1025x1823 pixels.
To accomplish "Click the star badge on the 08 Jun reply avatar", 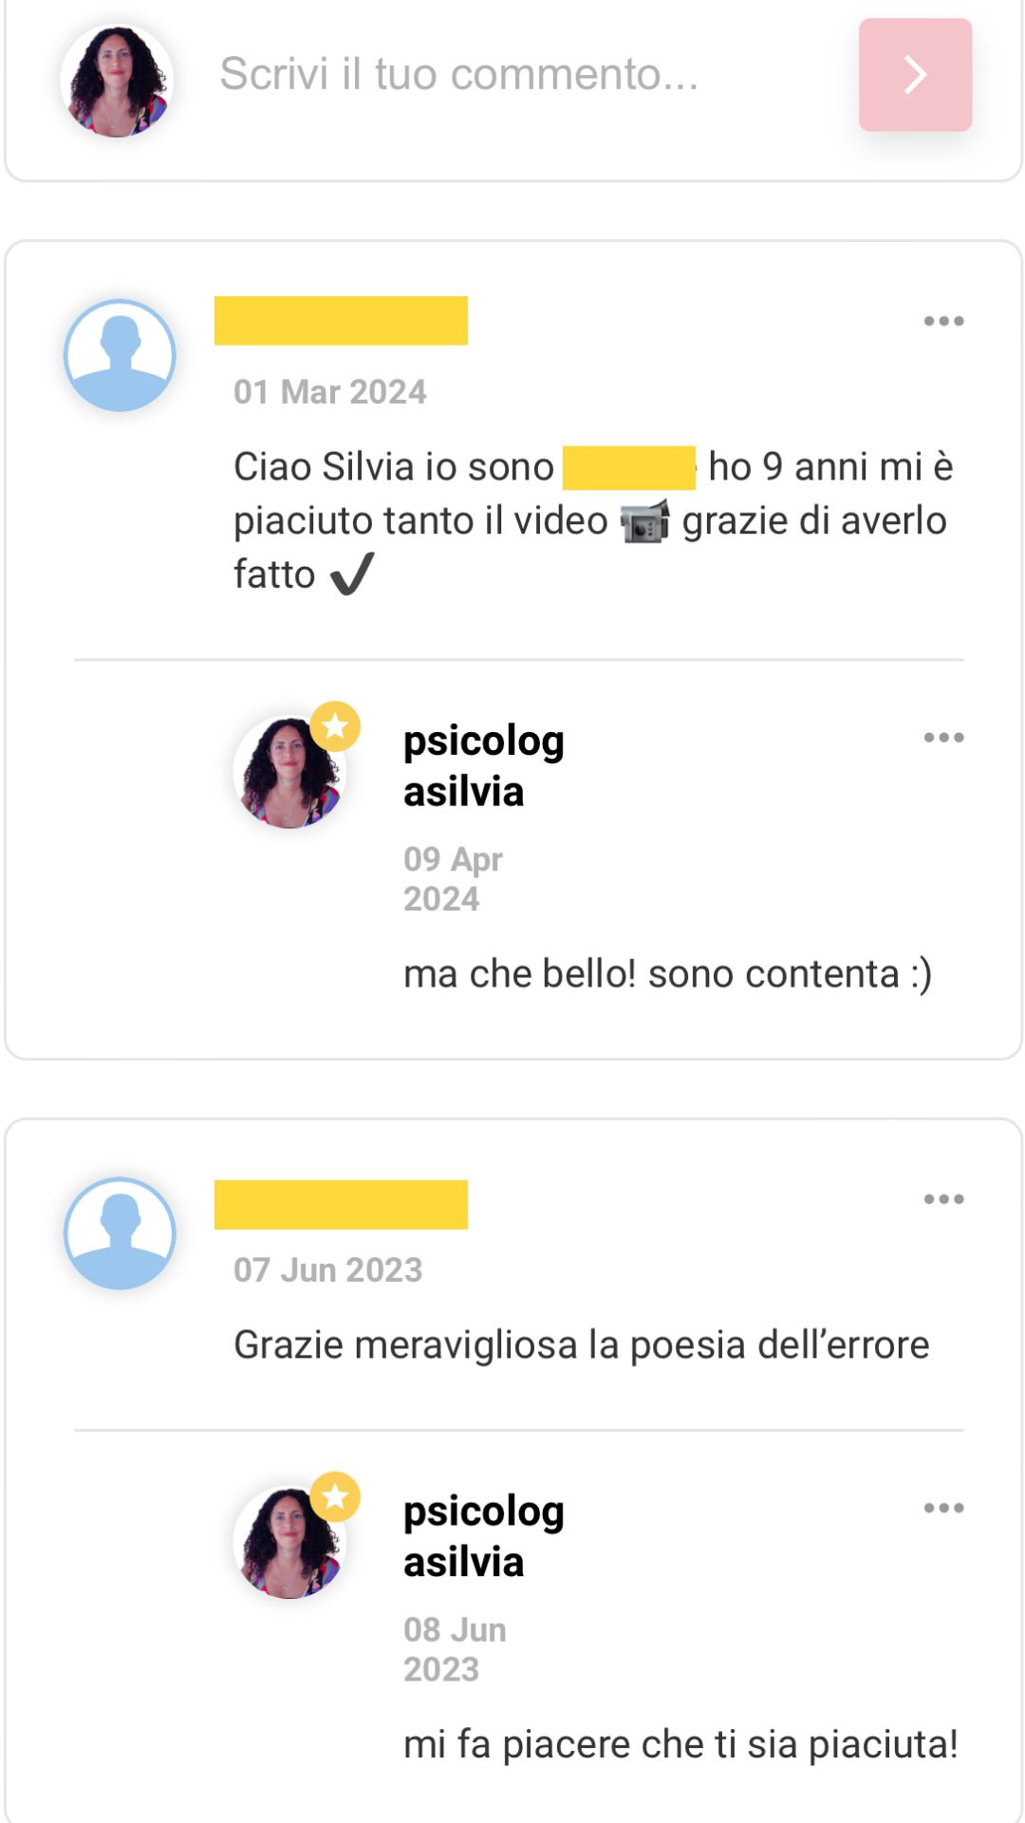I will (x=335, y=1497).
